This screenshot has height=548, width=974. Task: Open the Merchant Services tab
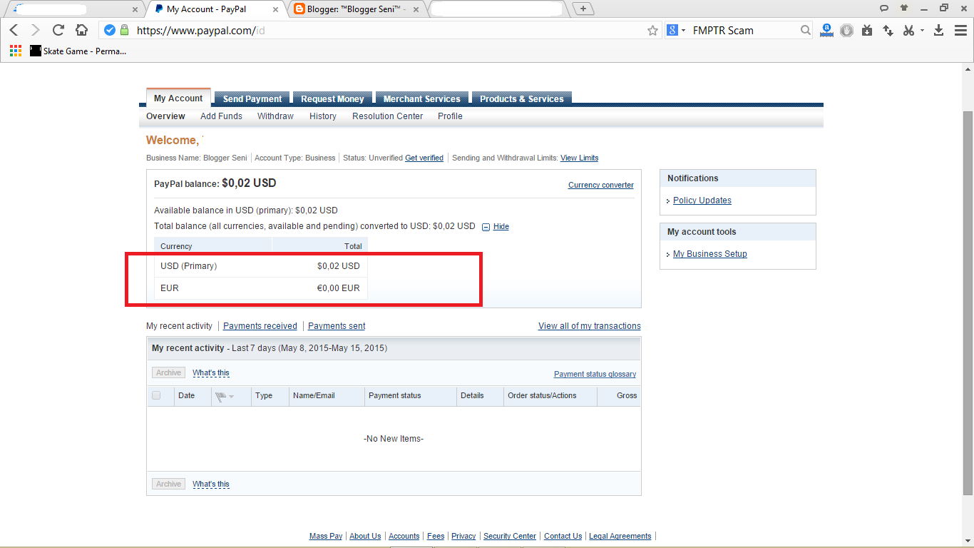pos(422,99)
